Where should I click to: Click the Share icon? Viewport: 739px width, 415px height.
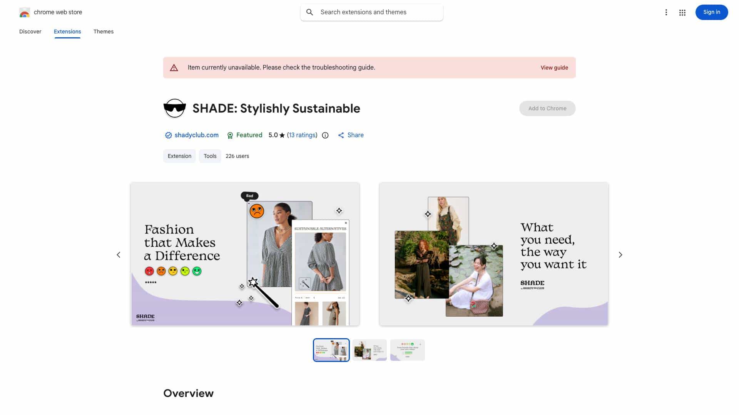click(341, 135)
